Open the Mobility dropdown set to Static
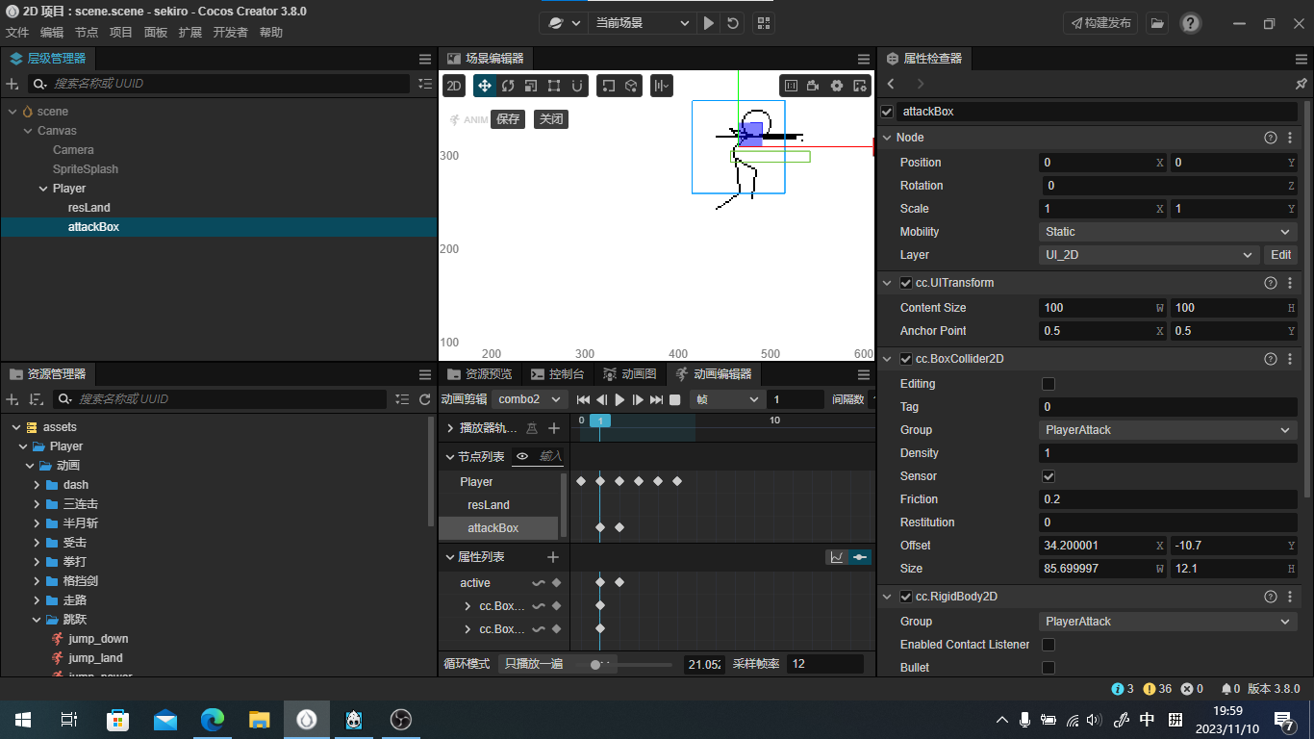Image resolution: width=1314 pixels, height=739 pixels. click(x=1169, y=232)
